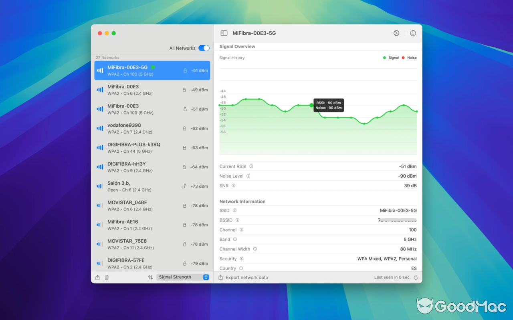This screenshot has width=513, height=320.
Task: Click the info disclosure beside Noise Level
Action: [x=248, y=176]
